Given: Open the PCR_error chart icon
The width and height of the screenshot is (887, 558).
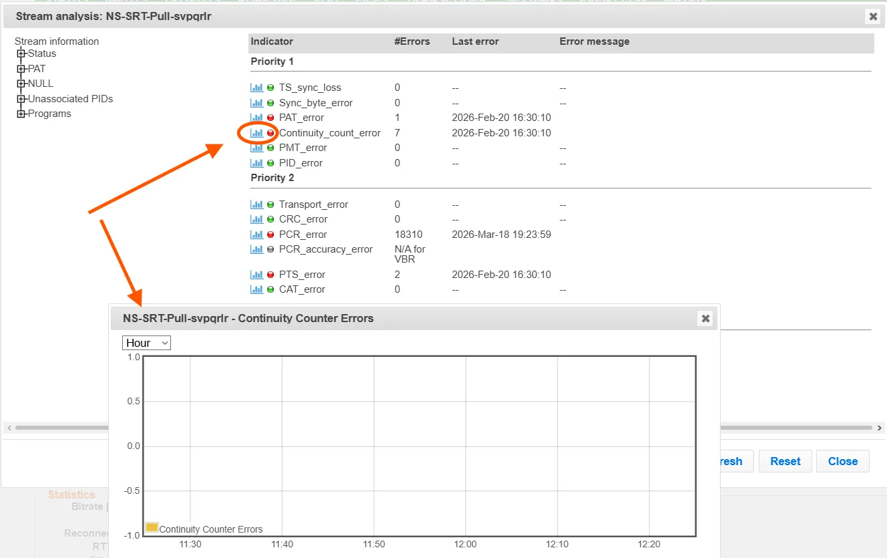Looking at the screenshot, I should pos(256,235).
